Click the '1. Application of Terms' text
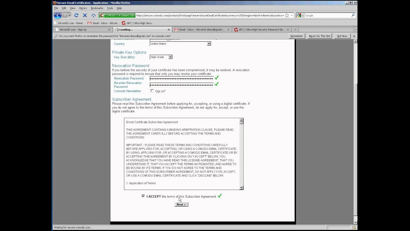 [141, 183]
